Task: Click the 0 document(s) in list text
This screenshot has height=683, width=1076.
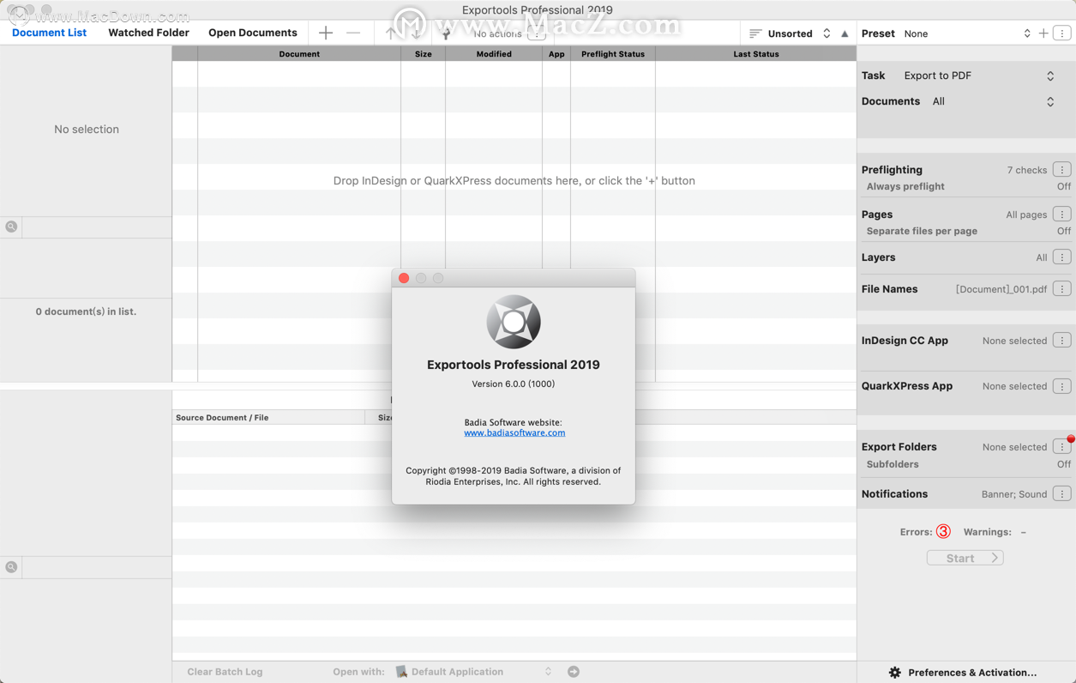Action: (x=86, y=311)
